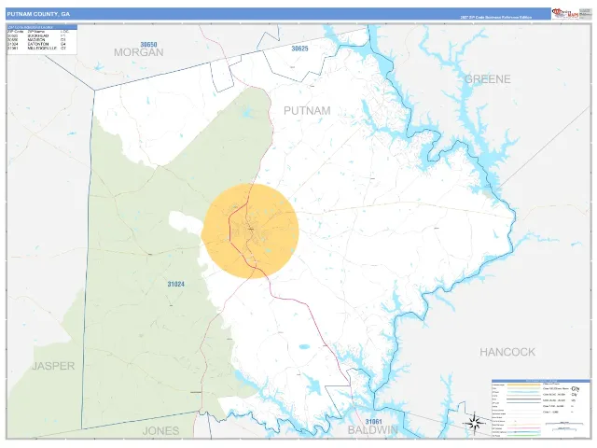
Task: Click the JASPER county label
Action: point(53,366)
